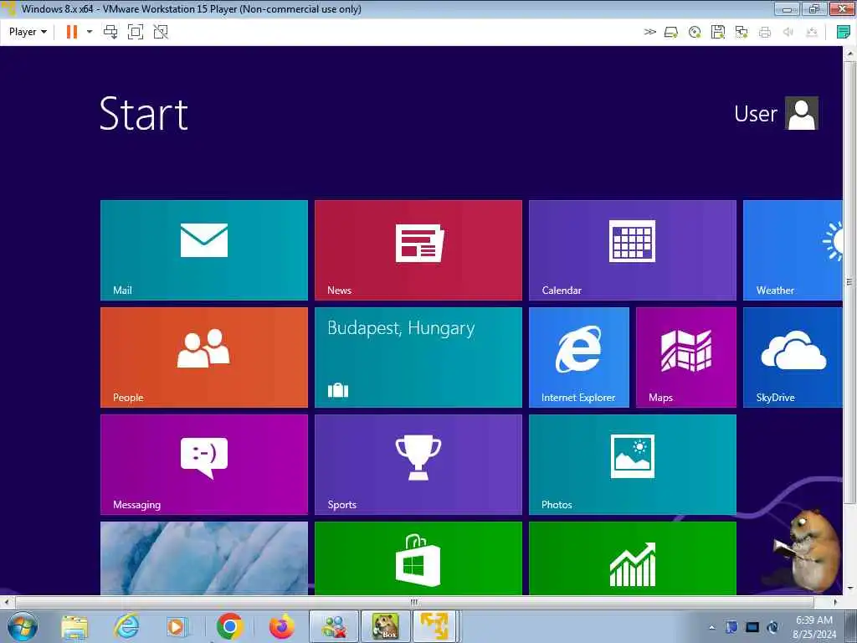
Task: Launch Firefox from the taskbar
Action: pos(281,626)
